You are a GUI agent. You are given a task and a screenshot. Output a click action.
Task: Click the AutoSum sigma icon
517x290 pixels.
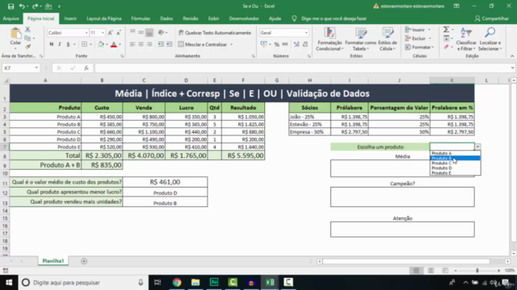click(x=446, y=30)
